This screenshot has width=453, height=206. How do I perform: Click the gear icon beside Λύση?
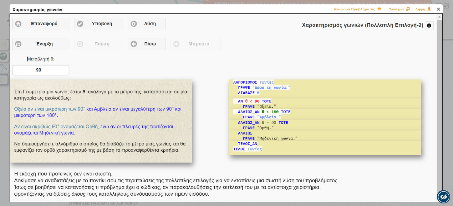click(x=134, y=24)
